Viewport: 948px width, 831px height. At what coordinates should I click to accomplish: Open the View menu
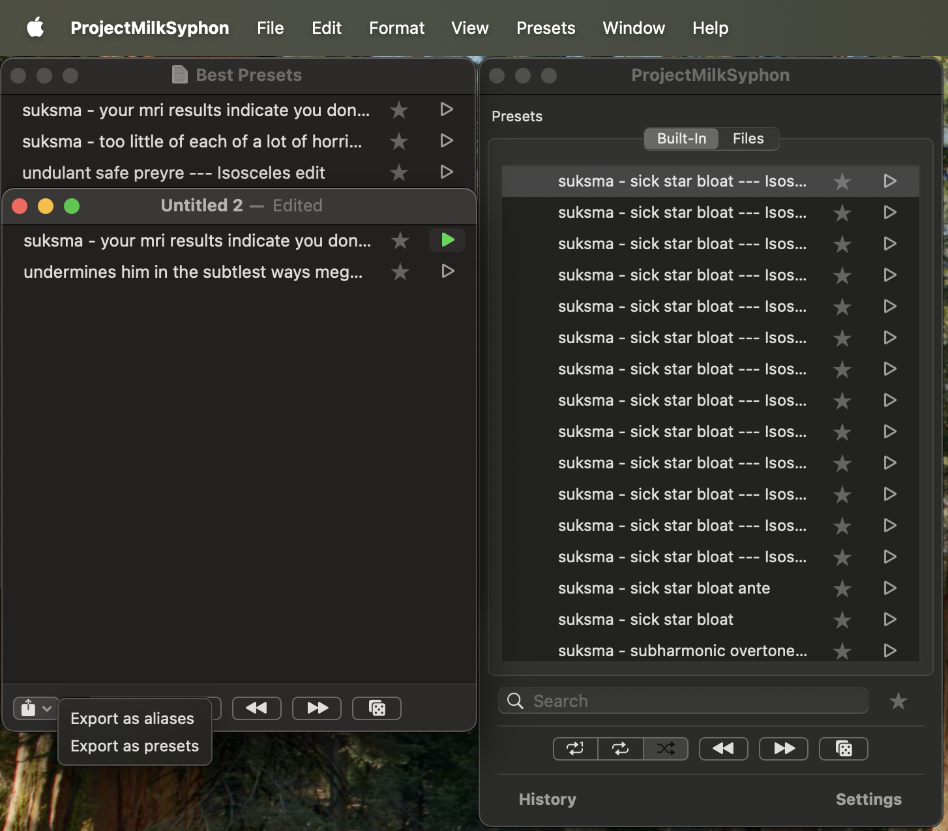(469, 28)
